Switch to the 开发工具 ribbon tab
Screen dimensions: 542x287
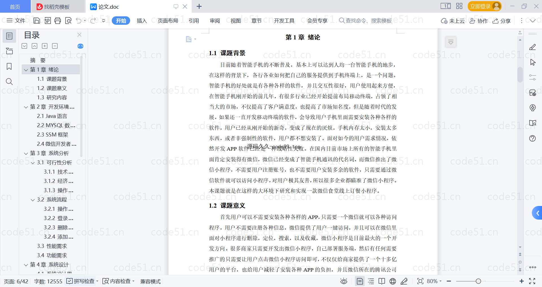(x=284, y=21)
